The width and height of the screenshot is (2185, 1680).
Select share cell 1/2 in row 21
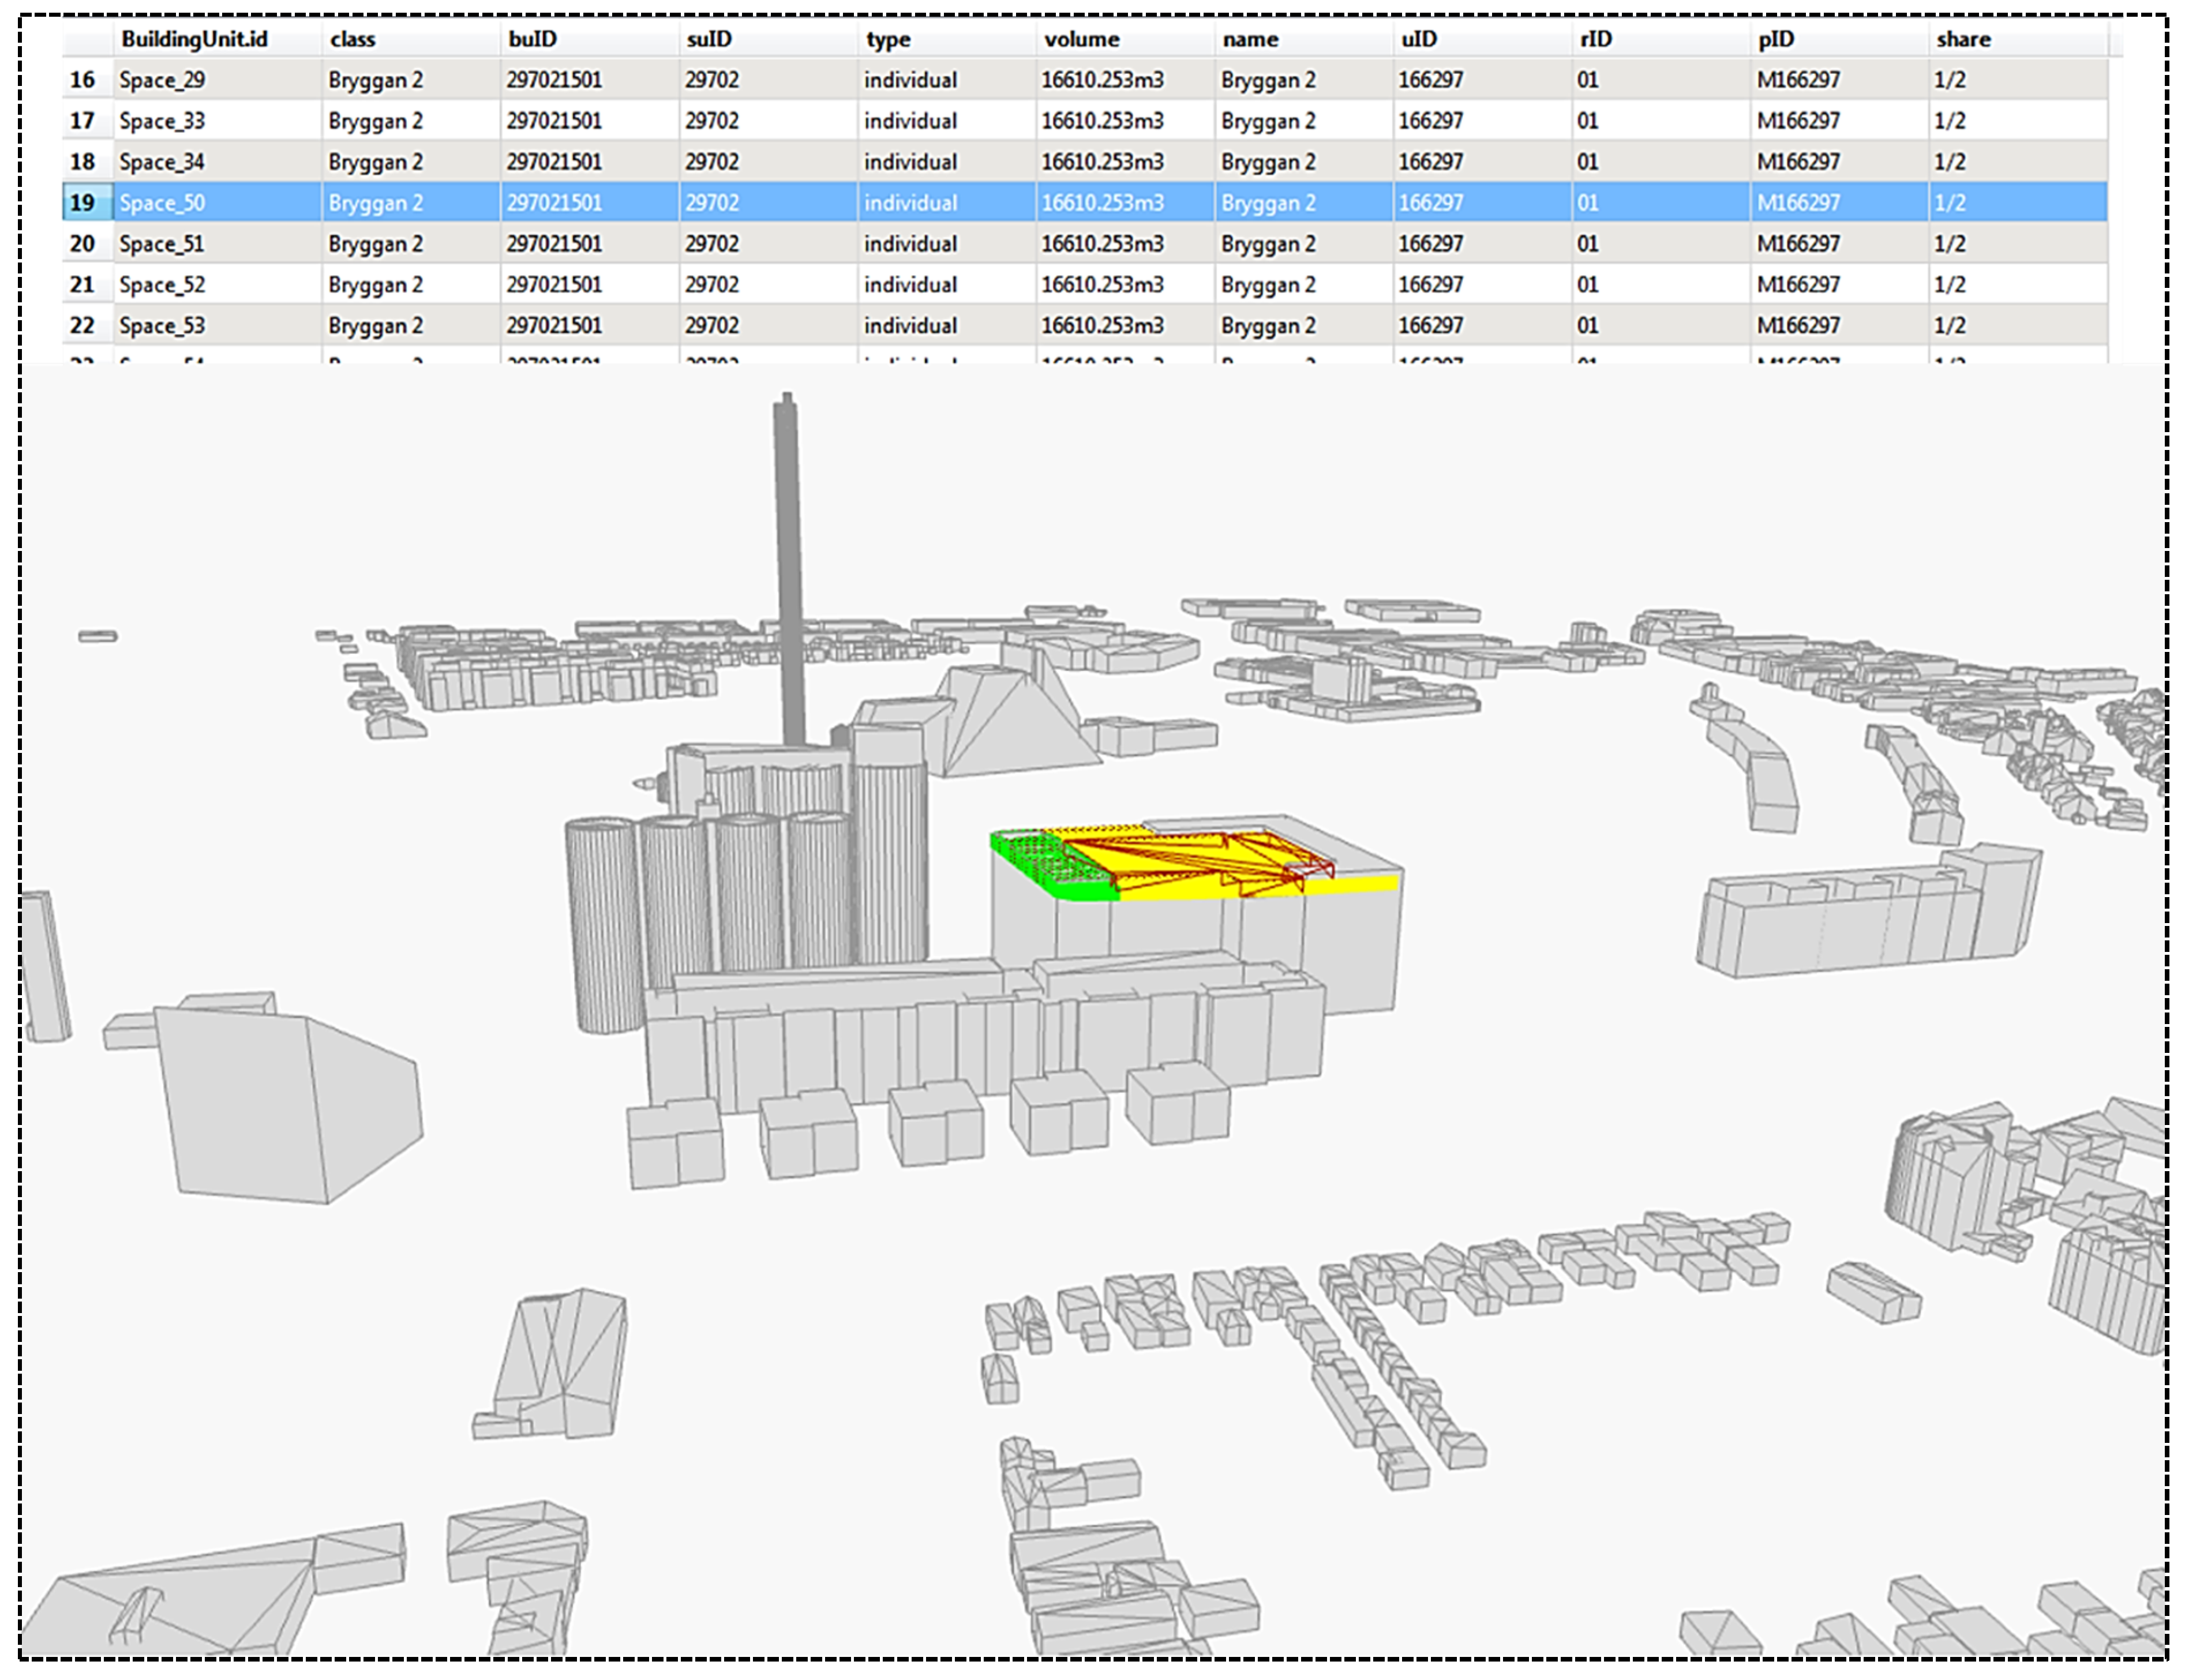(x=1949, y=285)
